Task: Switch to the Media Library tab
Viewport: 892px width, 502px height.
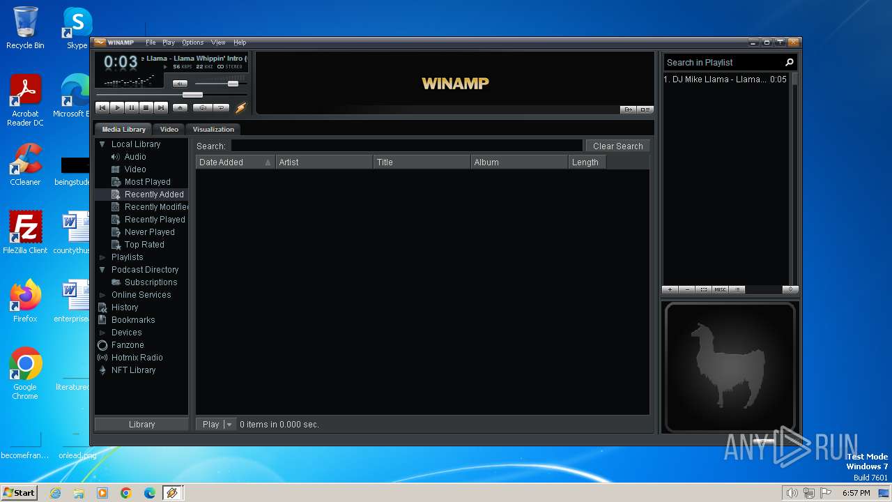Action: pos(123,129)
